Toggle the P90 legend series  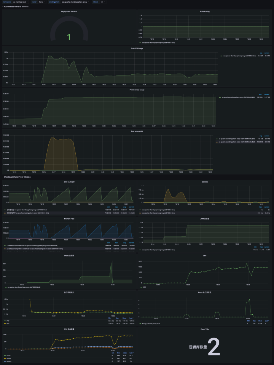pos(8,321)
